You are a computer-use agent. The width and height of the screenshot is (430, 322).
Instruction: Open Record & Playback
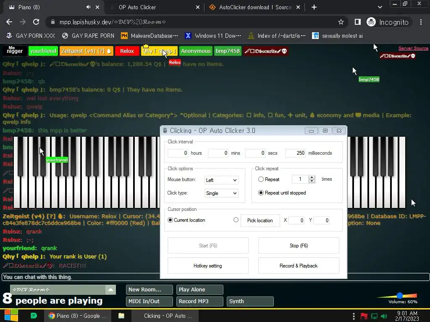pyautogui.click(x=299, y=265)
